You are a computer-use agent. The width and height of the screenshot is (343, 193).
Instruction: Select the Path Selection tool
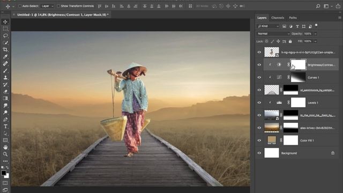click(x=5, y=133)
